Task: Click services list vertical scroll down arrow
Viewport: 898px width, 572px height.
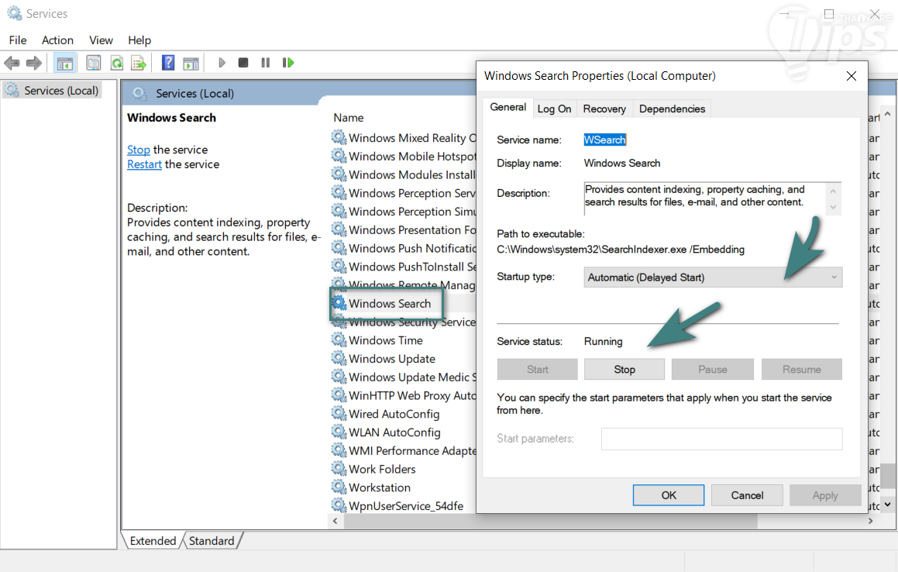Action: 888,505
